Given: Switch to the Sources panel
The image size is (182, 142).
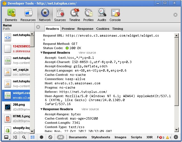Looking at the screenshot, I should (60, 15).
